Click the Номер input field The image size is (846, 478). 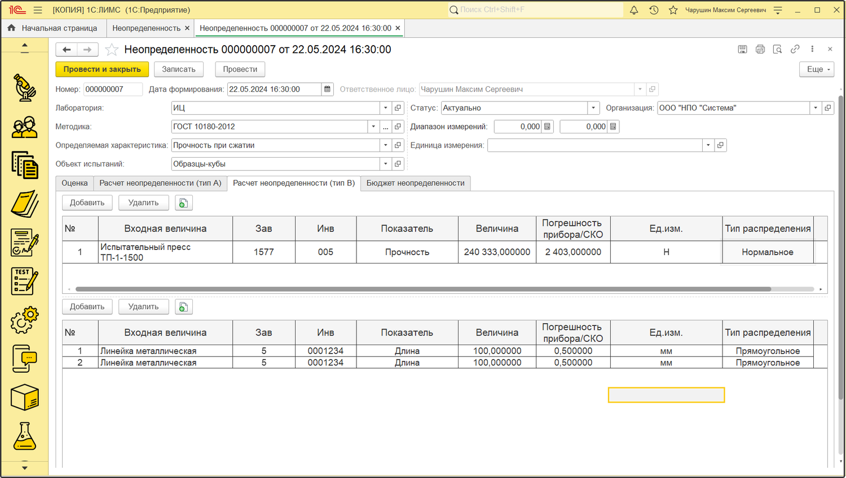112,90
